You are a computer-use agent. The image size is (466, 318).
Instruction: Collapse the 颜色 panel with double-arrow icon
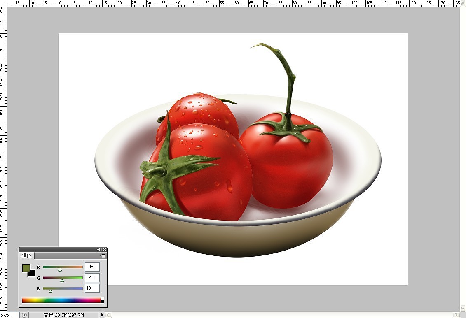98,249
